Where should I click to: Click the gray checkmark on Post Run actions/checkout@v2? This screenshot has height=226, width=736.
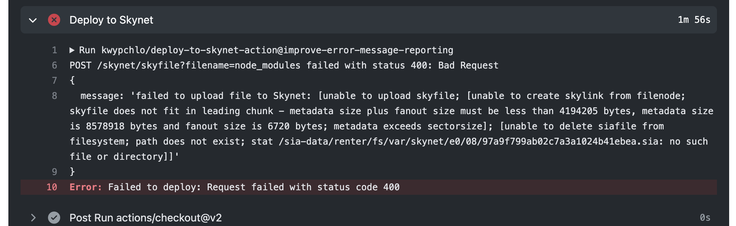coord(54,217)
